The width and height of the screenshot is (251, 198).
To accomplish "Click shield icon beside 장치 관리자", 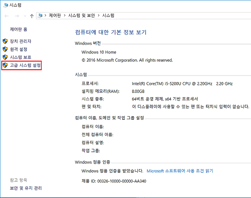I will tap(5, 41).
